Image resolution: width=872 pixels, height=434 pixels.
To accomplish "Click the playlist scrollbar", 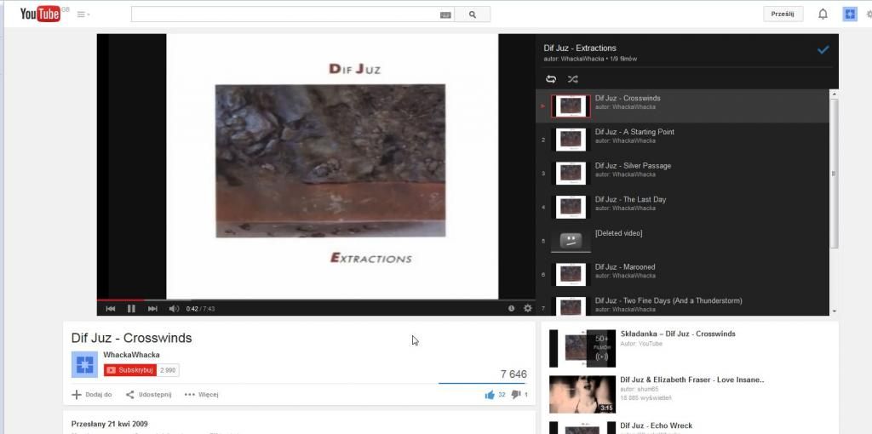I will tap(834, 174).
